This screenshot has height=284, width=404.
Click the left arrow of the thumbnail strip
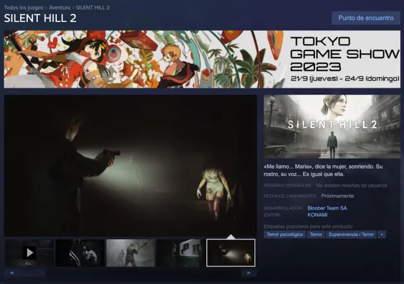click(x=11, y=273)
